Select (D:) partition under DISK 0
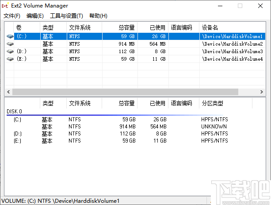Image resolution: width=271 pixels, height=205 pixels. coord(18,134)
